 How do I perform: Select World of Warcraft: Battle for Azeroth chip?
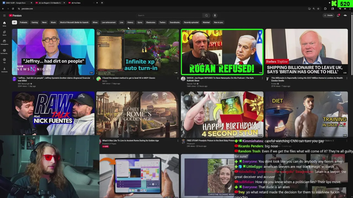point(74,22)
